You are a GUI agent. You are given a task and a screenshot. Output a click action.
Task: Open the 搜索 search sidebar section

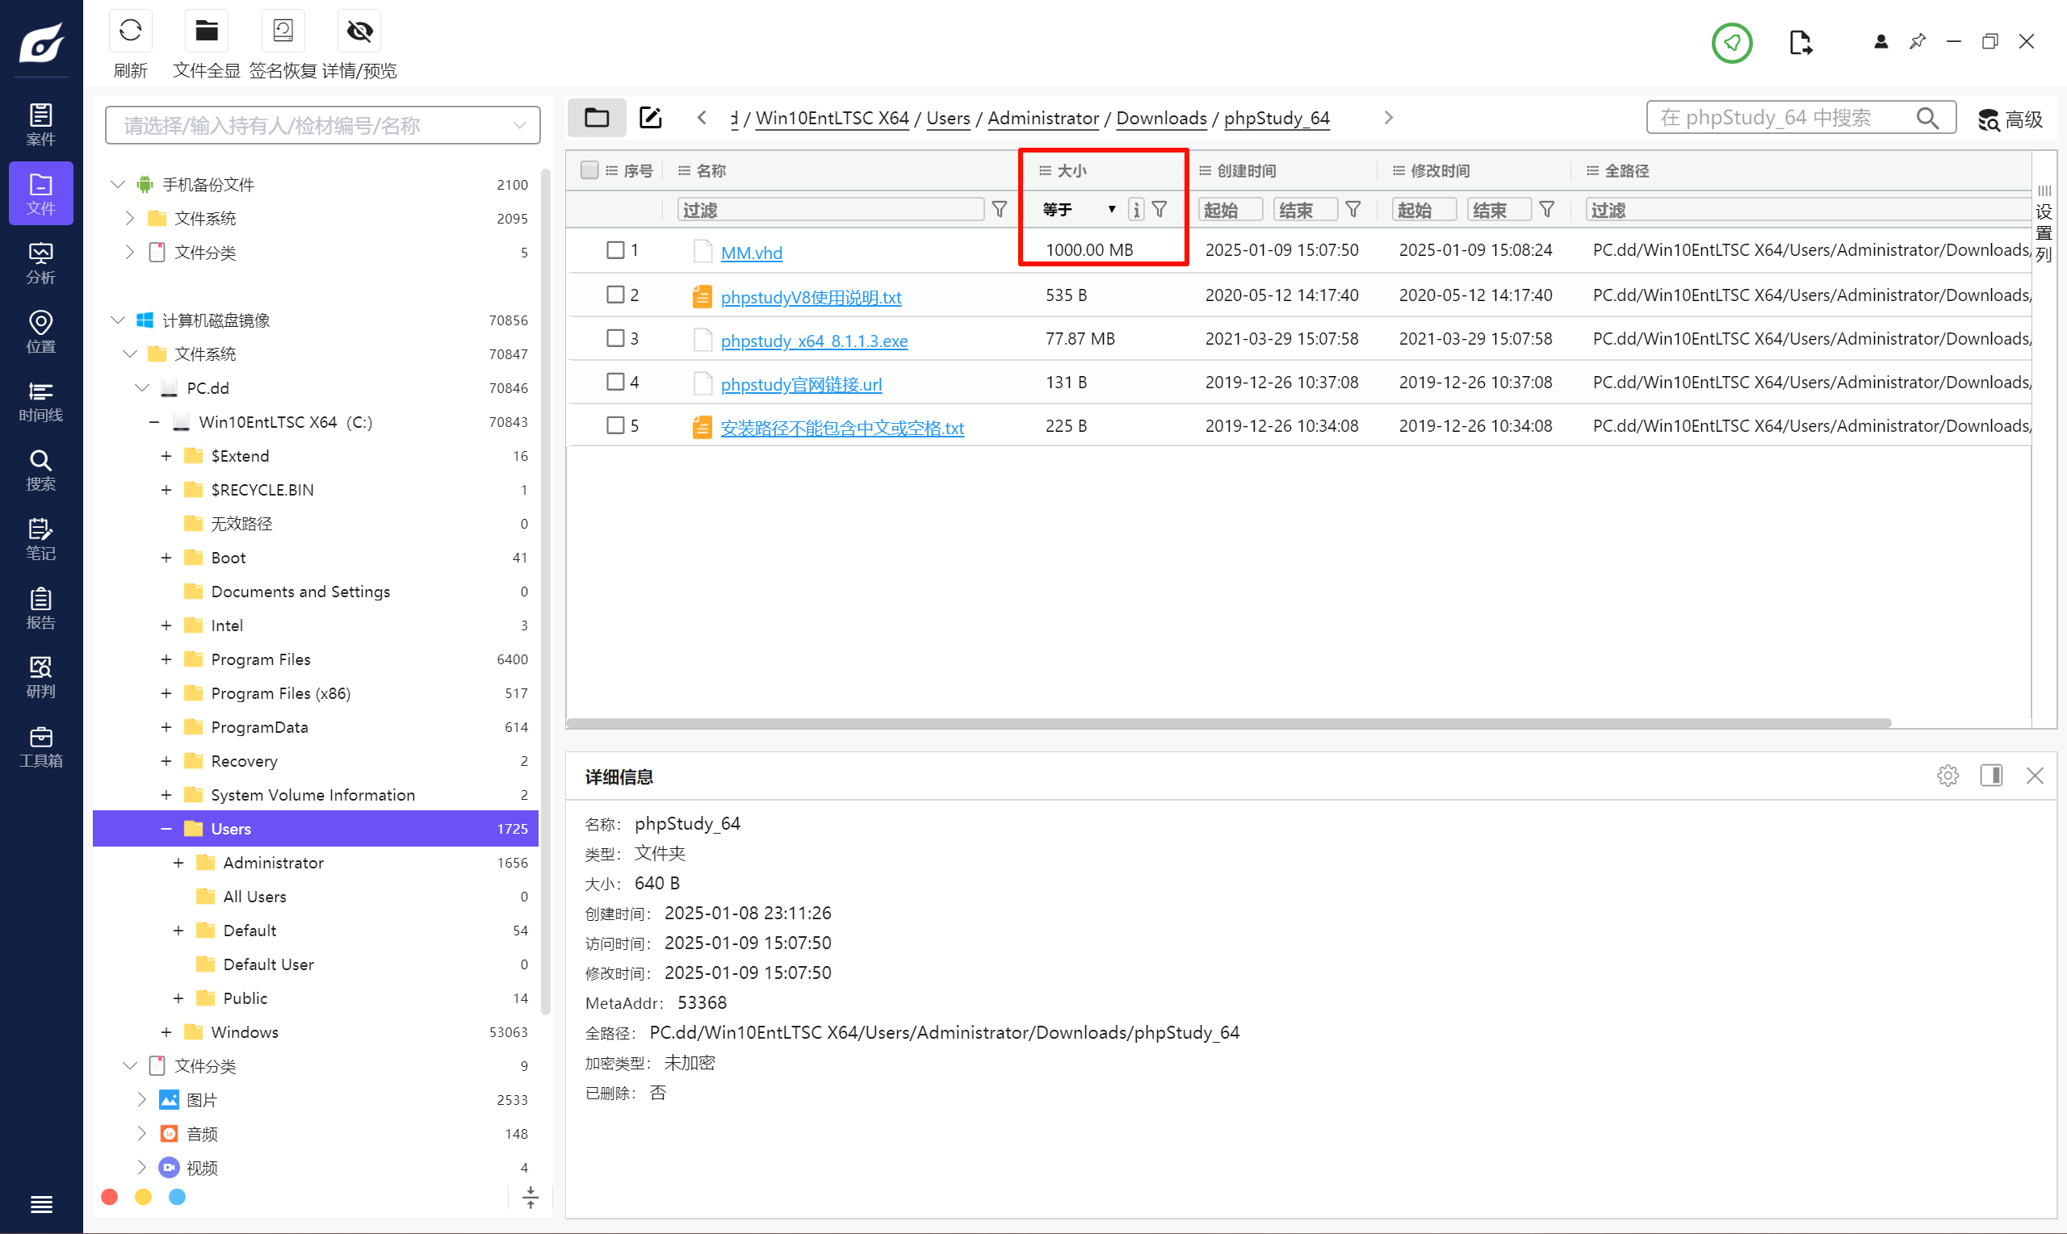(40, 470)
